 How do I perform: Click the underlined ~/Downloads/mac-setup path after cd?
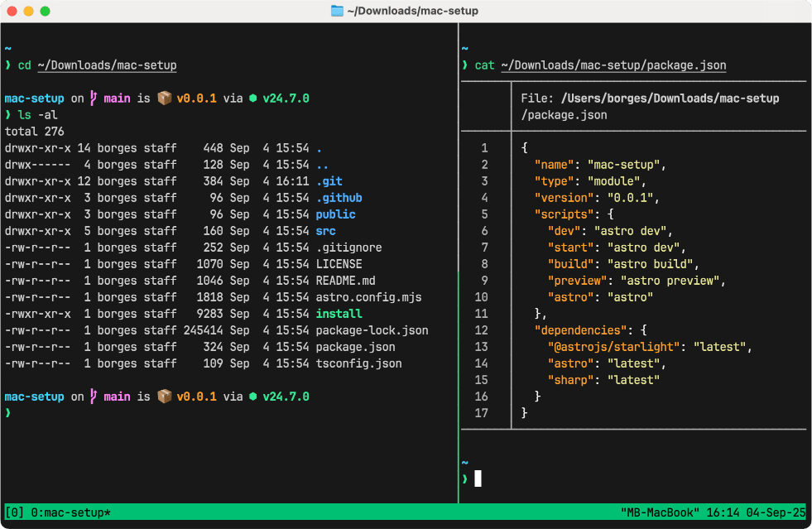click(107, 65)
